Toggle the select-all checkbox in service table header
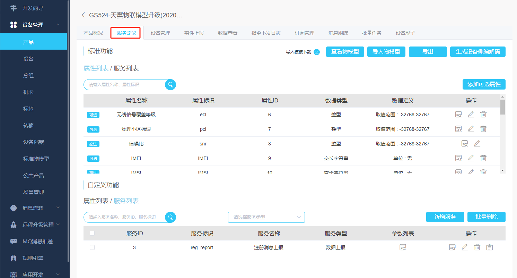 tap(92, 234)
